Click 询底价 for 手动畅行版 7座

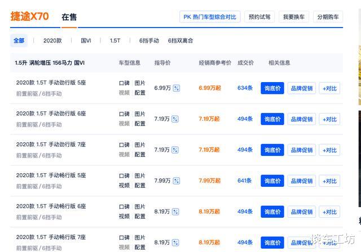(272, 242)
